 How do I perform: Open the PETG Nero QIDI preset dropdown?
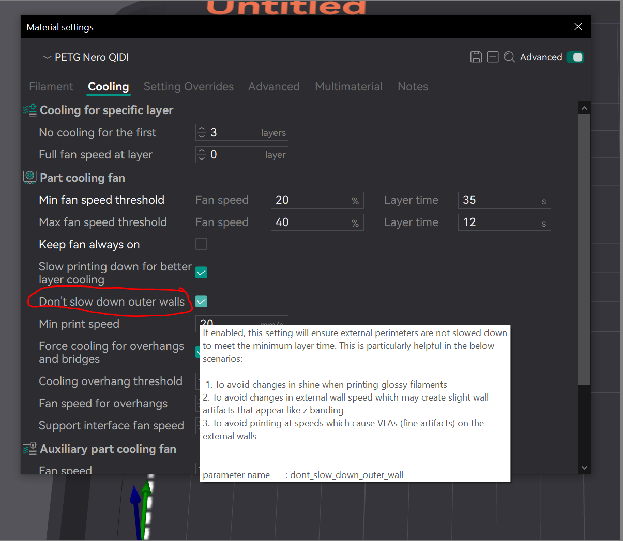coord(251,57)
